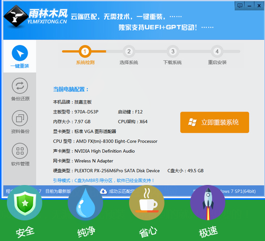Click the 系统检测 step label
Screen dimensions: 265x241
85,62
